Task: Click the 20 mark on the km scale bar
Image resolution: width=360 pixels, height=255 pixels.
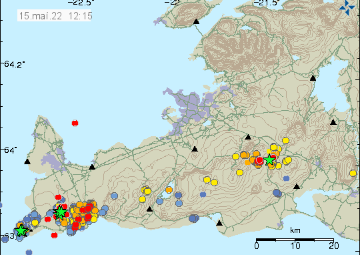Action: pos(334,246)
